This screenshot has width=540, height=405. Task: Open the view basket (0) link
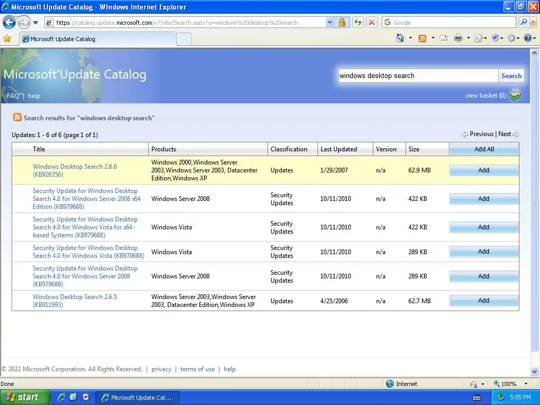point(485,95)
